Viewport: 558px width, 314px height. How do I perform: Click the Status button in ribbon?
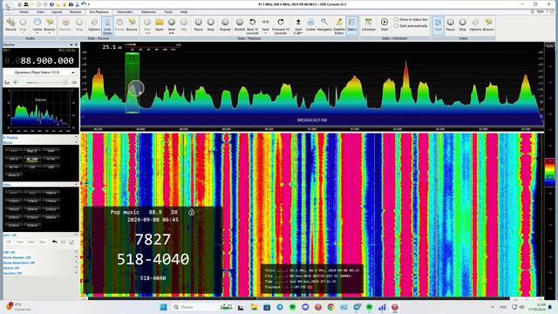[x=351, y=25]
